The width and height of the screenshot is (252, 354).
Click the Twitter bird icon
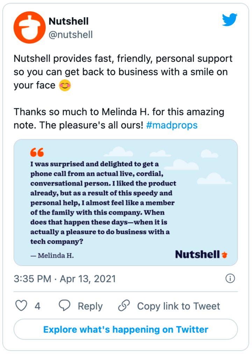click(x=230, y=20)
